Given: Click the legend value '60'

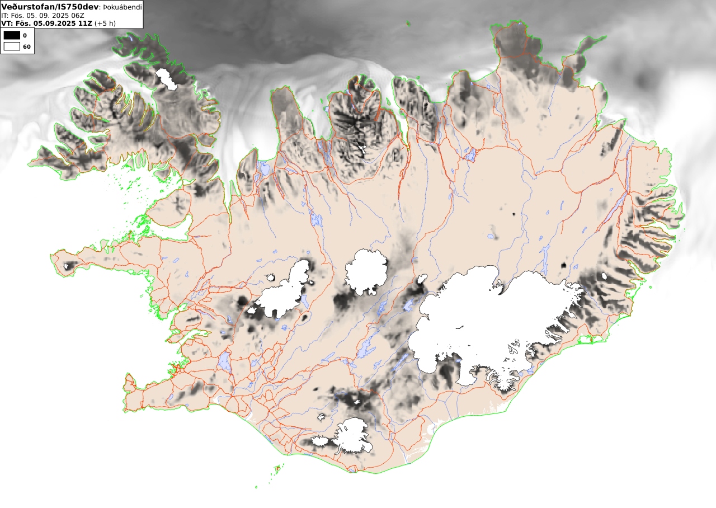Looking at the screenshot, I should coord(26,46).
